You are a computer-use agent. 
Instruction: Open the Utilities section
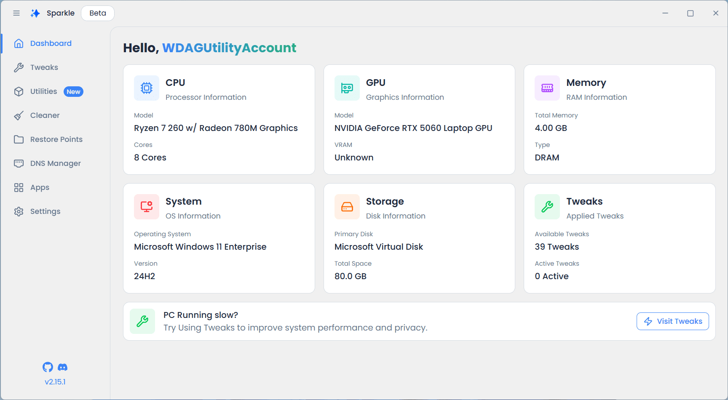[43, 91]
